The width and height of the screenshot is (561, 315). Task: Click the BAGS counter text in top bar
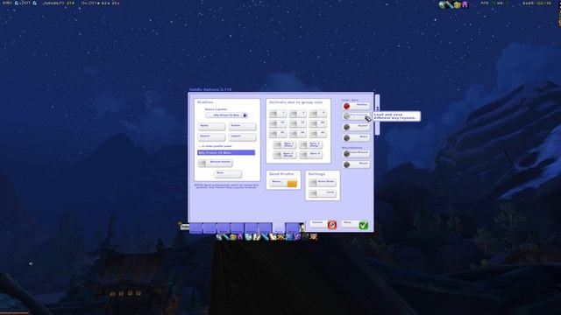pos(536,3)
